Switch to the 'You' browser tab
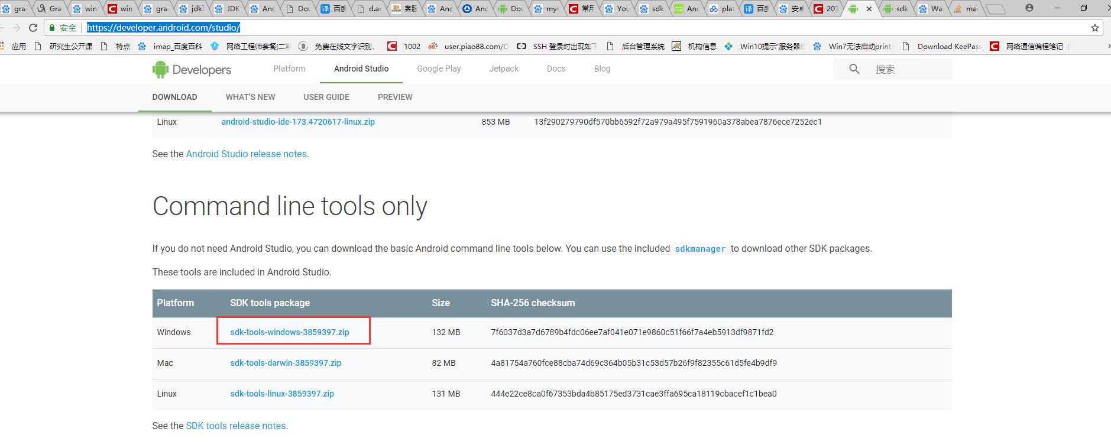This screenshot has width=1111, height=448. (617, 9)
